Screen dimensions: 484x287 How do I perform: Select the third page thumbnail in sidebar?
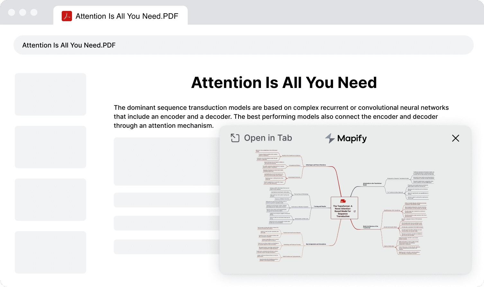(50, 200)
